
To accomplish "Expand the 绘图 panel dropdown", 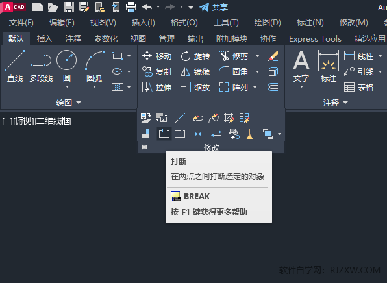I will pos(79,102).
